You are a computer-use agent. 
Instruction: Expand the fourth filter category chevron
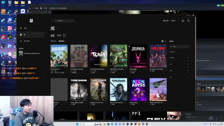(188, 77)
